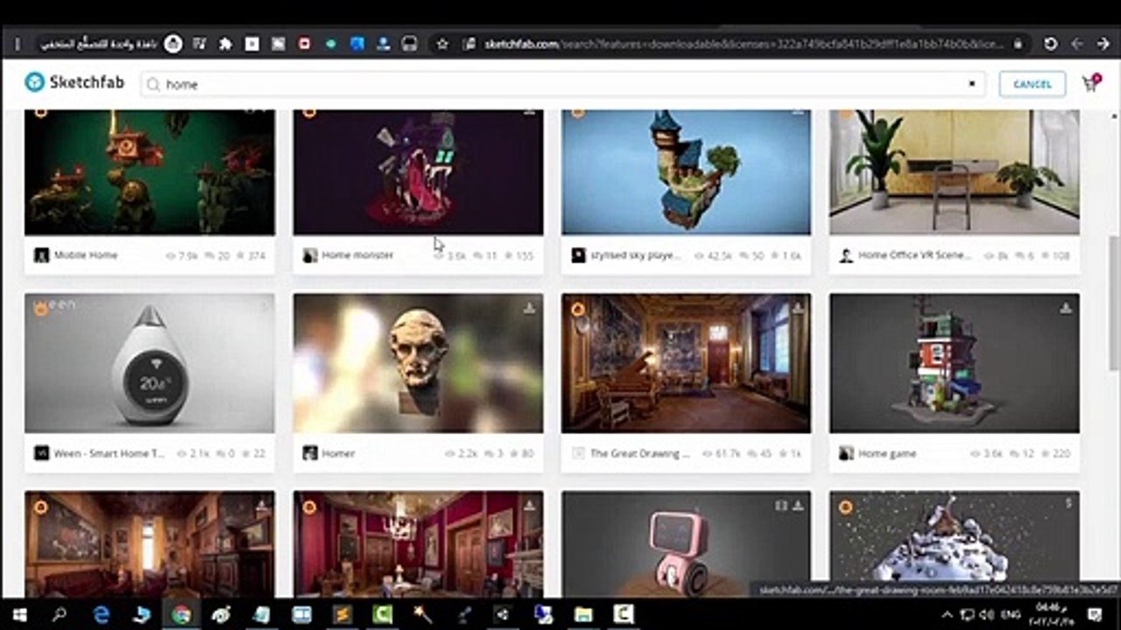Open the Homer bust thumbnail
This screenshot has height=630, width=1121.
(418, 363)
